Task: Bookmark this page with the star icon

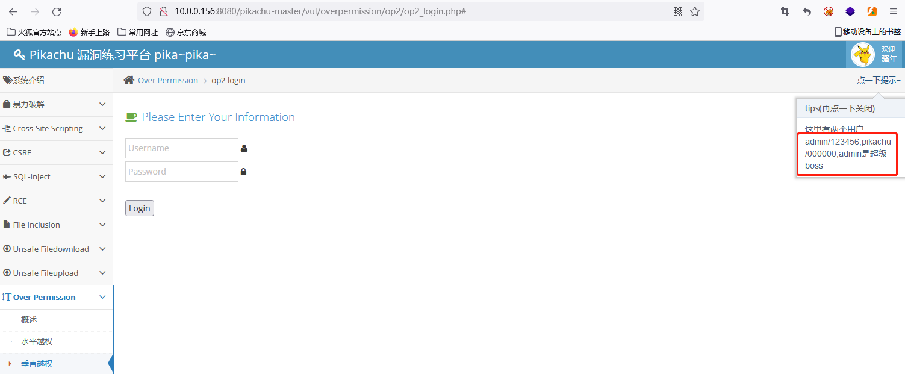Action: pyautogui.click(x=695, y=11)
